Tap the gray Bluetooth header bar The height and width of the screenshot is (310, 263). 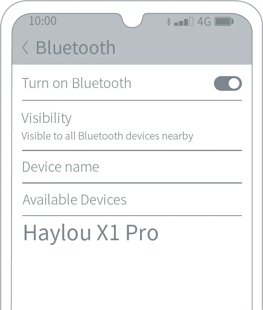tap(132, 47)
